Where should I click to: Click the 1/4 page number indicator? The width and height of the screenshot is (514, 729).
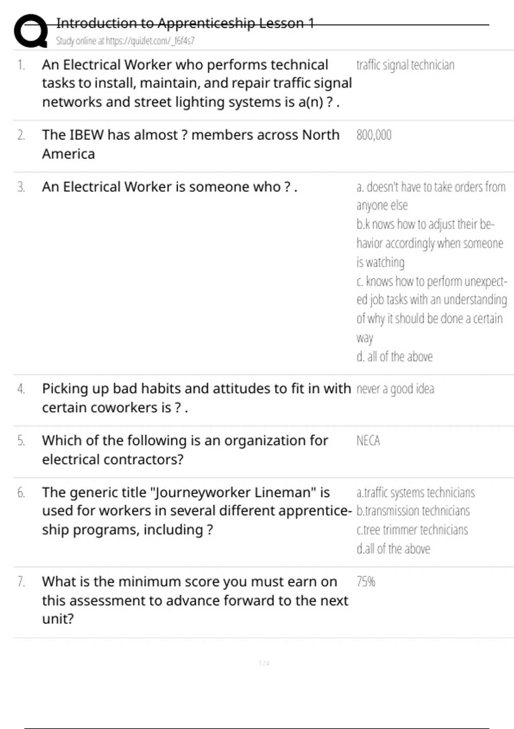(264, 663)
